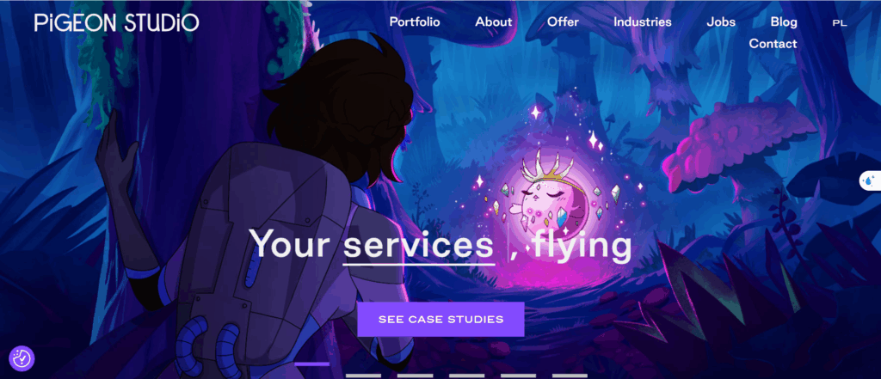Go to the last slide indicator
This screenshot has height=379, width=881.
570,376
